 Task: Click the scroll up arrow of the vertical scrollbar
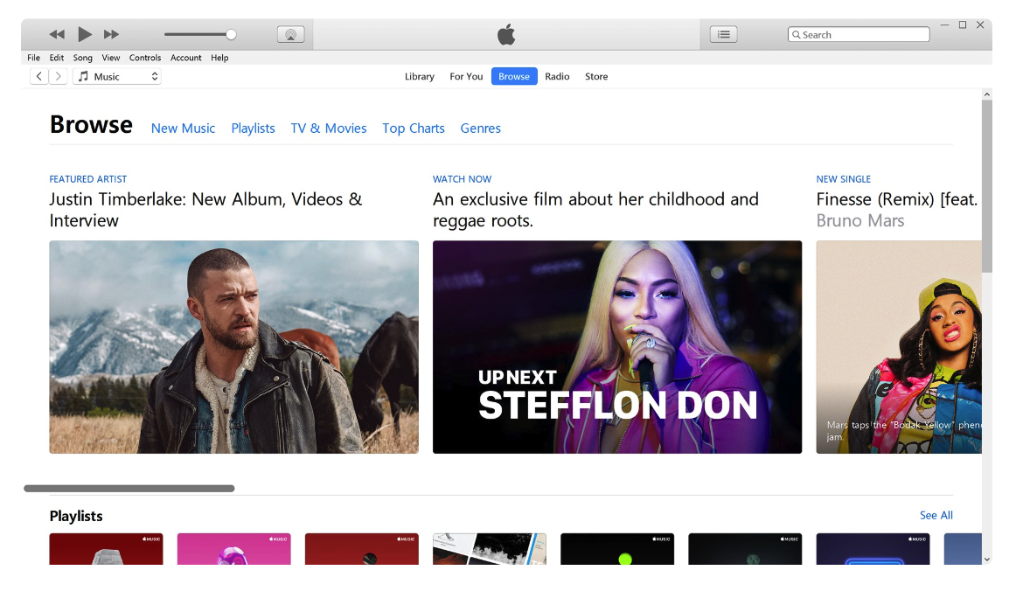click(x=987, y=94)
